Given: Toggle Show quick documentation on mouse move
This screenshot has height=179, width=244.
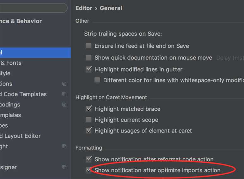Looking at the screenshot, I should pyautogui.click(x=89, y=58).
